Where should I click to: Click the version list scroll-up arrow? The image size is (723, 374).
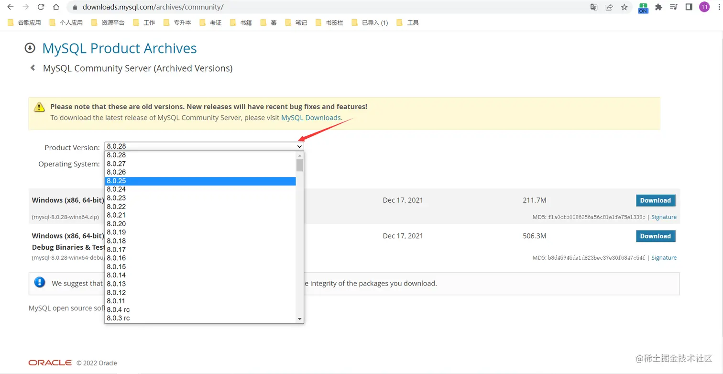coord(300,155)
